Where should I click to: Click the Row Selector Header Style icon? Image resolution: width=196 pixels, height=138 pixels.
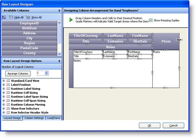pos(8,112)
